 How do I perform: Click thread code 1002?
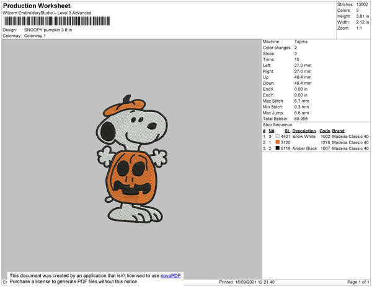click(x=325, y=137)
